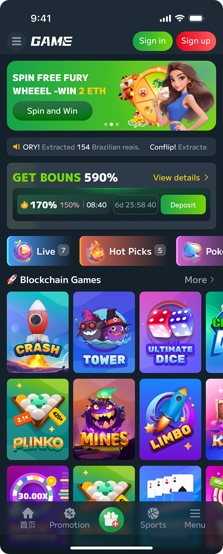Open Promotion percent badge icon
Image resolution: width=223 pixels, height=554 pixels.
tap(70, 513)
